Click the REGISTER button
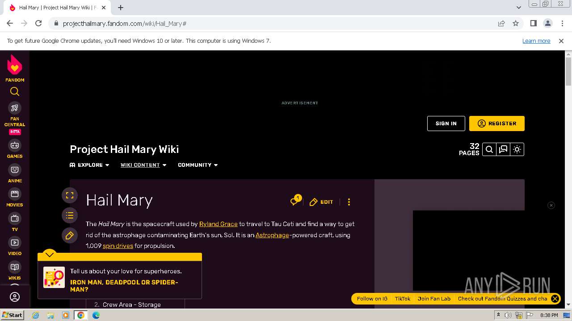The image size is (572, 321). coord(497,123)
